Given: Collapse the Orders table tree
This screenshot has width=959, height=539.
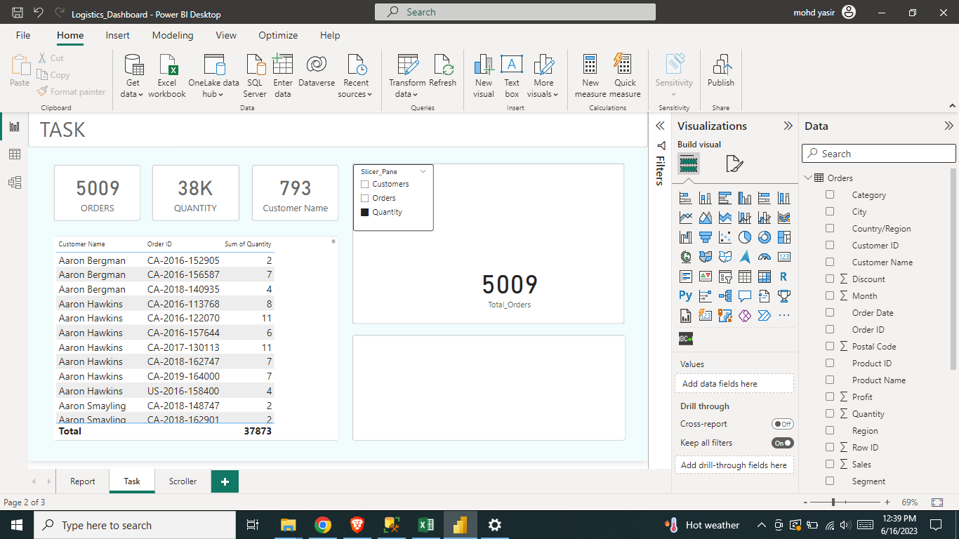Looking at the screenshot, I should 808,178.
